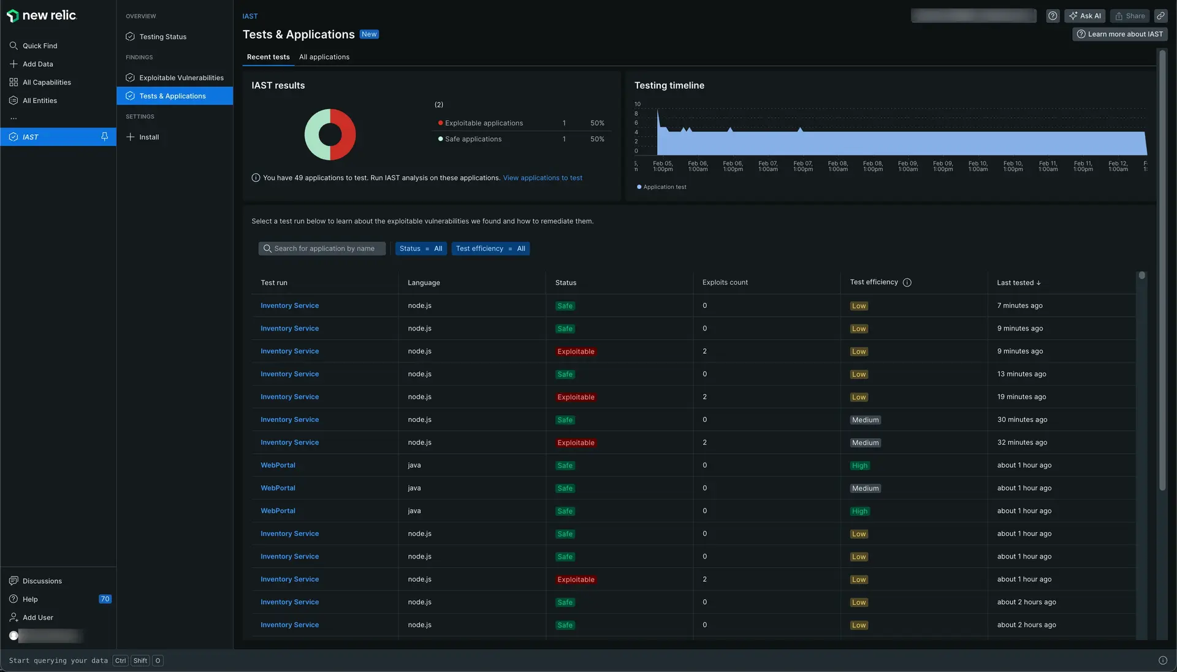The height and width of the screenshot is (672, 1177).
Task: Open Inventory Service tested 7 minutes ago
Action: (289, 305)
